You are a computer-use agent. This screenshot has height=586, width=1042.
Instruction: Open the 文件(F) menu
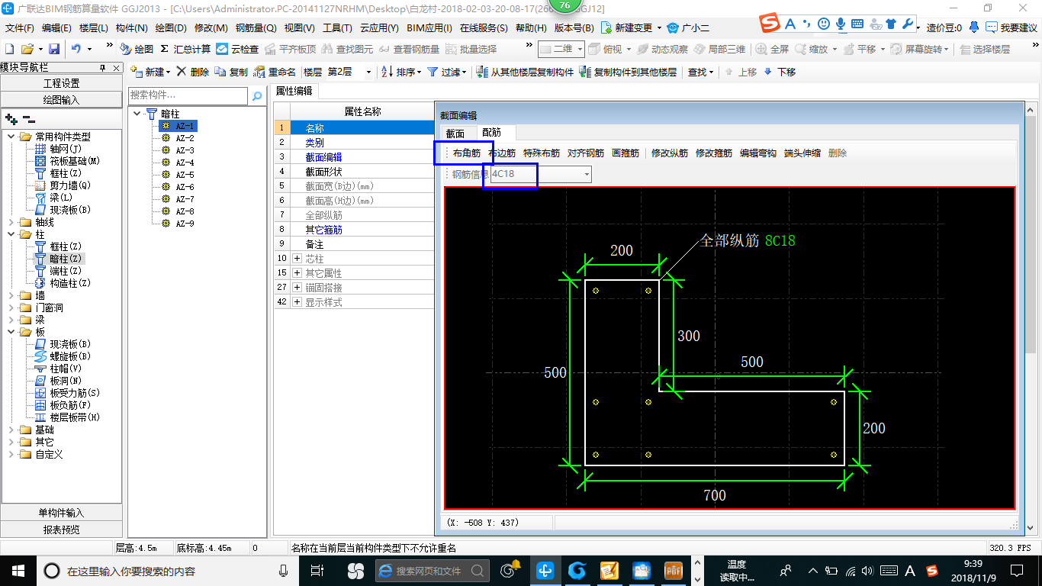[x=19, y=27]
